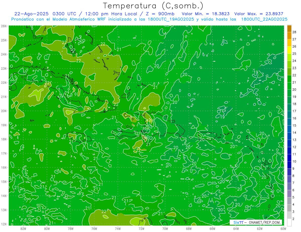The image size is (301, 232).
Task: Click latitude label 26N
Action: [4, 26]
